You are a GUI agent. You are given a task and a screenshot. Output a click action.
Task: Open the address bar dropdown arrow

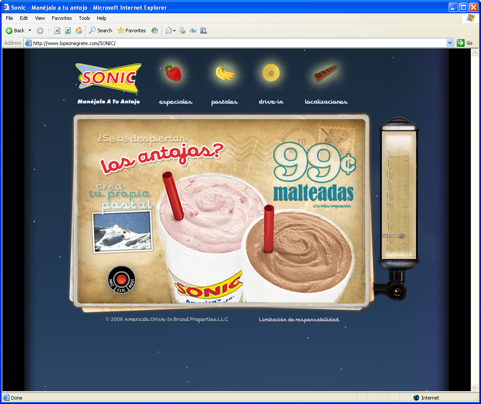(x=450, y=43)
